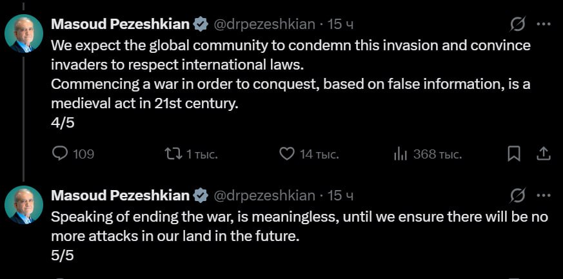Bookmark the 4/5 tweet
The width and height of the screenshot is (563, 279).
(x=514, y=154)
